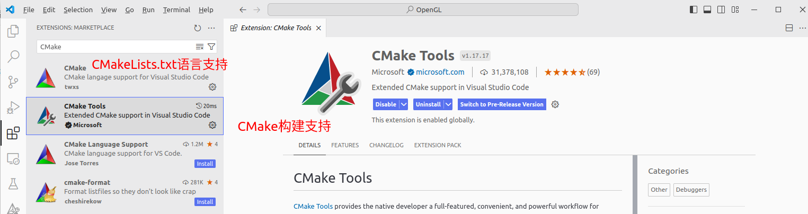This screenshot has height=214, width=808.
Task: Click the VS Code logo icon
Action: coord(10,10)
